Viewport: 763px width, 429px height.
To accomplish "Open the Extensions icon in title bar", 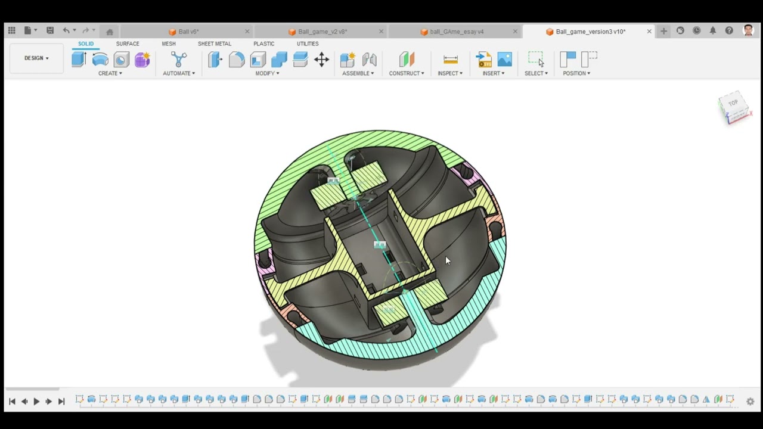I will point(680,30).
